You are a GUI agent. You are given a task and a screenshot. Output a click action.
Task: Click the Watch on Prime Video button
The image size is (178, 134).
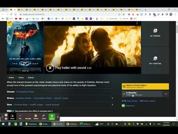[x=145, y=86]
